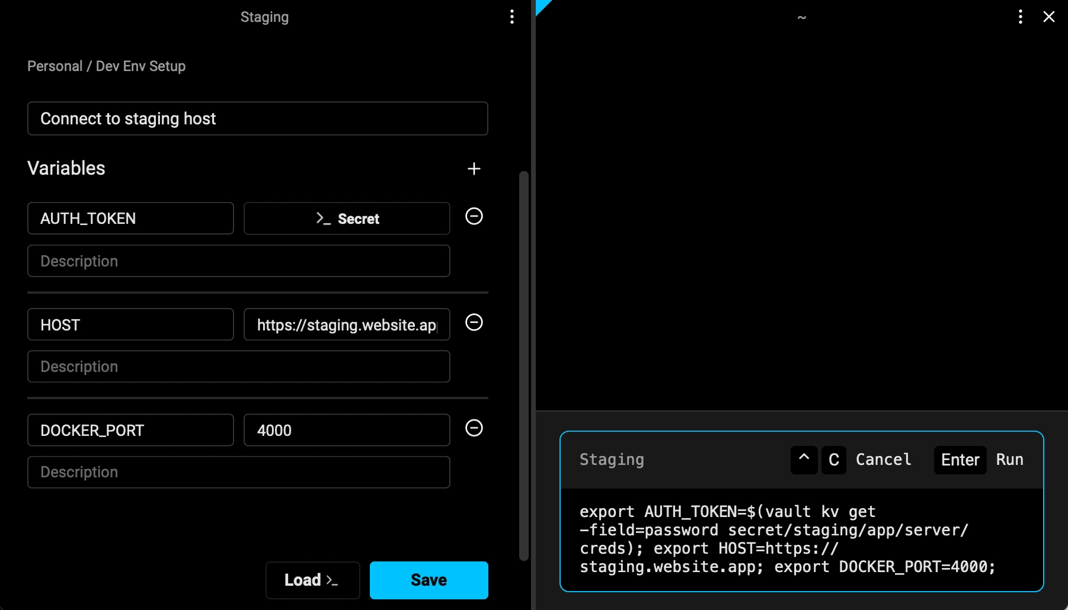
Task: Click the Enter key to run command
Action: 960,460
